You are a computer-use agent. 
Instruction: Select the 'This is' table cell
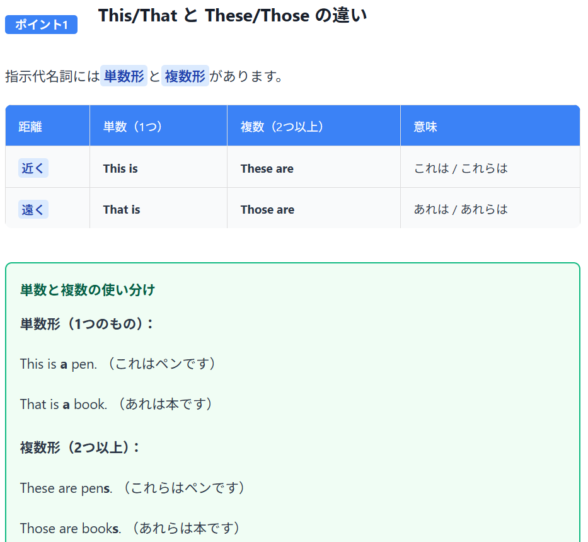click(x=120, y=168)
